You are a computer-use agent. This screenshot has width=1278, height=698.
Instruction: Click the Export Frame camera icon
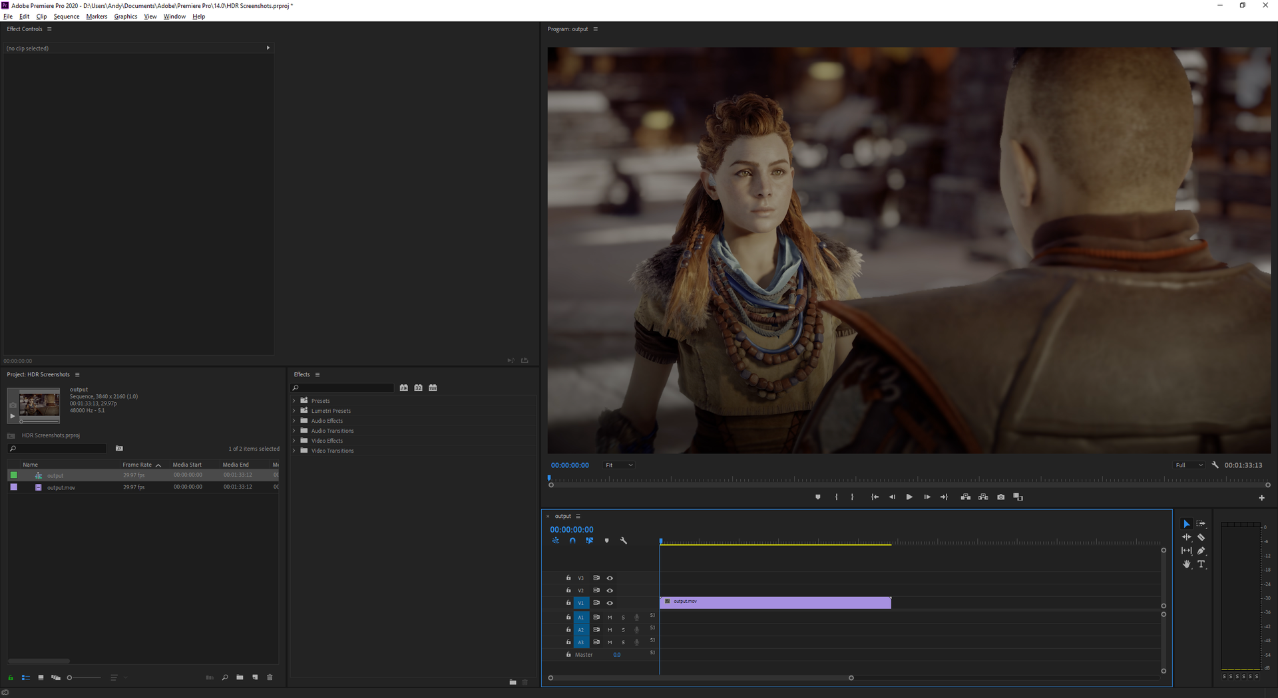[1000, 497]
